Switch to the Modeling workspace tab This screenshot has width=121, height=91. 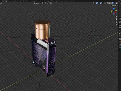[5, 1]
